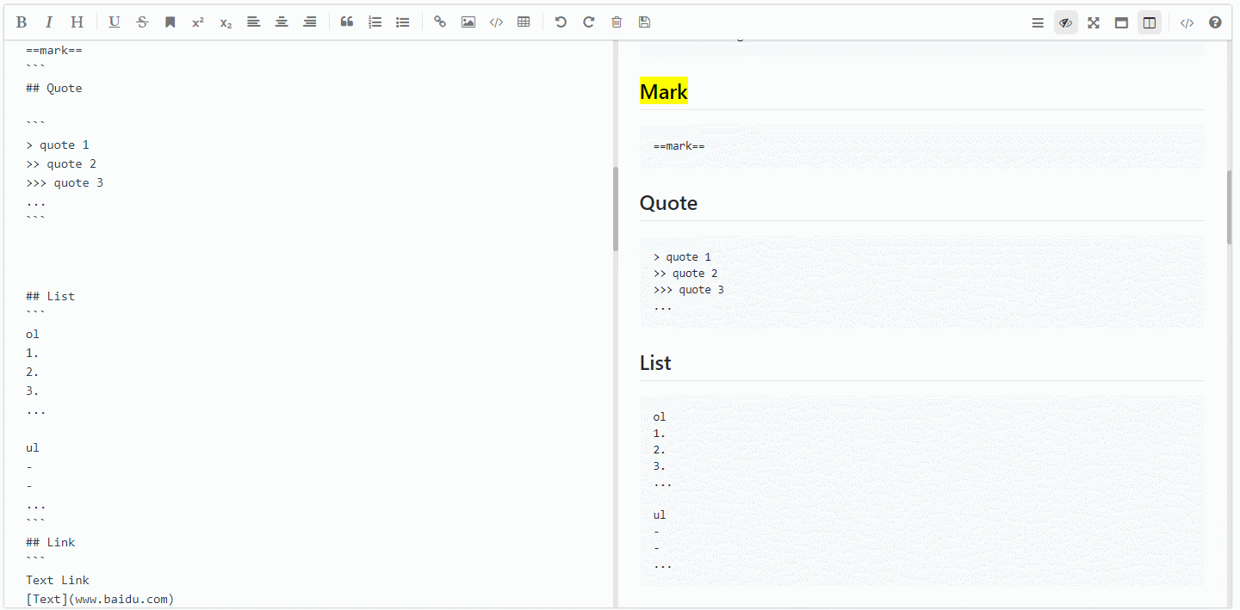Insert a heading with the H button
The width and height of the screenshot is (1240, 610).
point(77,22)
